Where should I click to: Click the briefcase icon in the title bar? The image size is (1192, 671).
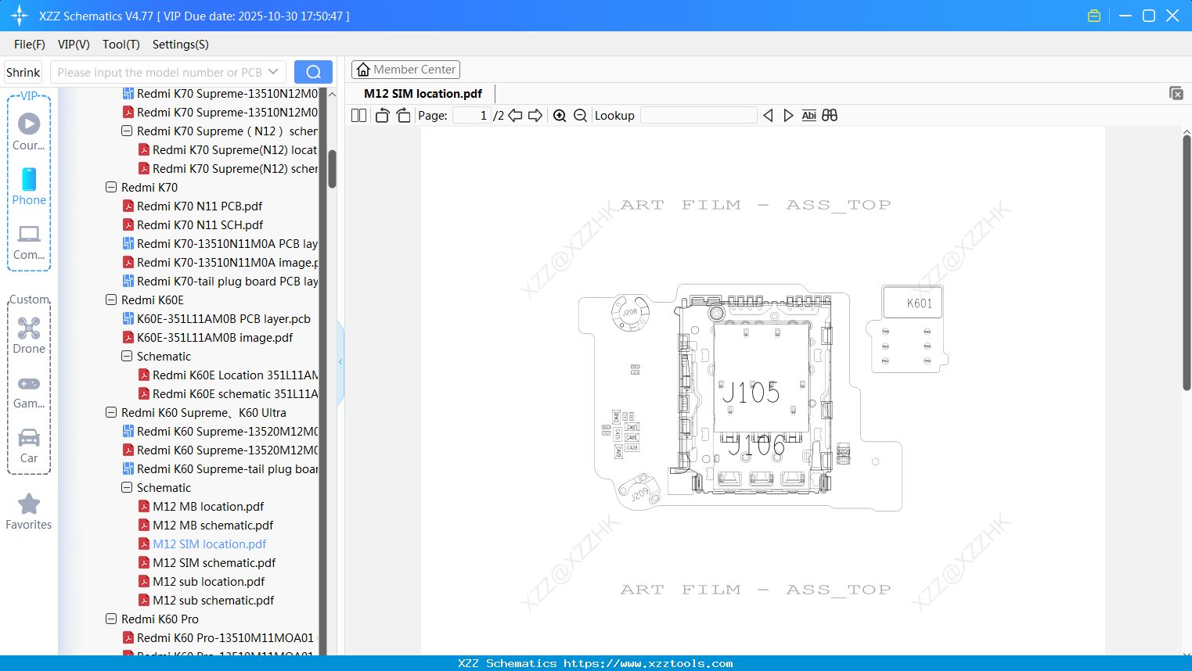1093,15
